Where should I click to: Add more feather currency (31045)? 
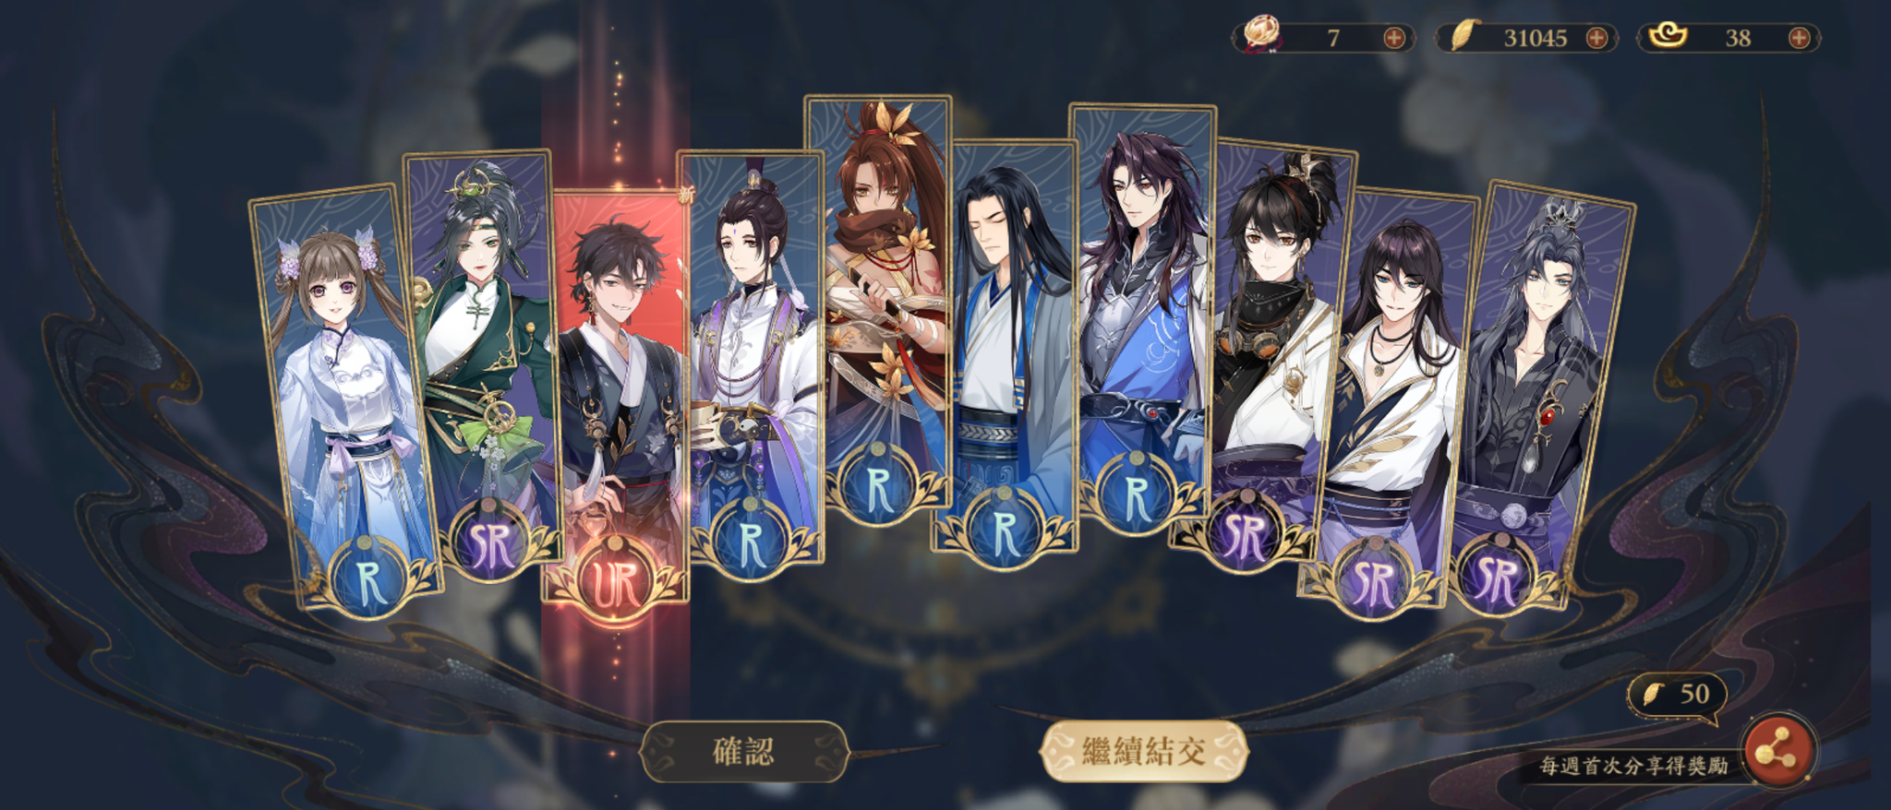point(1596,38)
